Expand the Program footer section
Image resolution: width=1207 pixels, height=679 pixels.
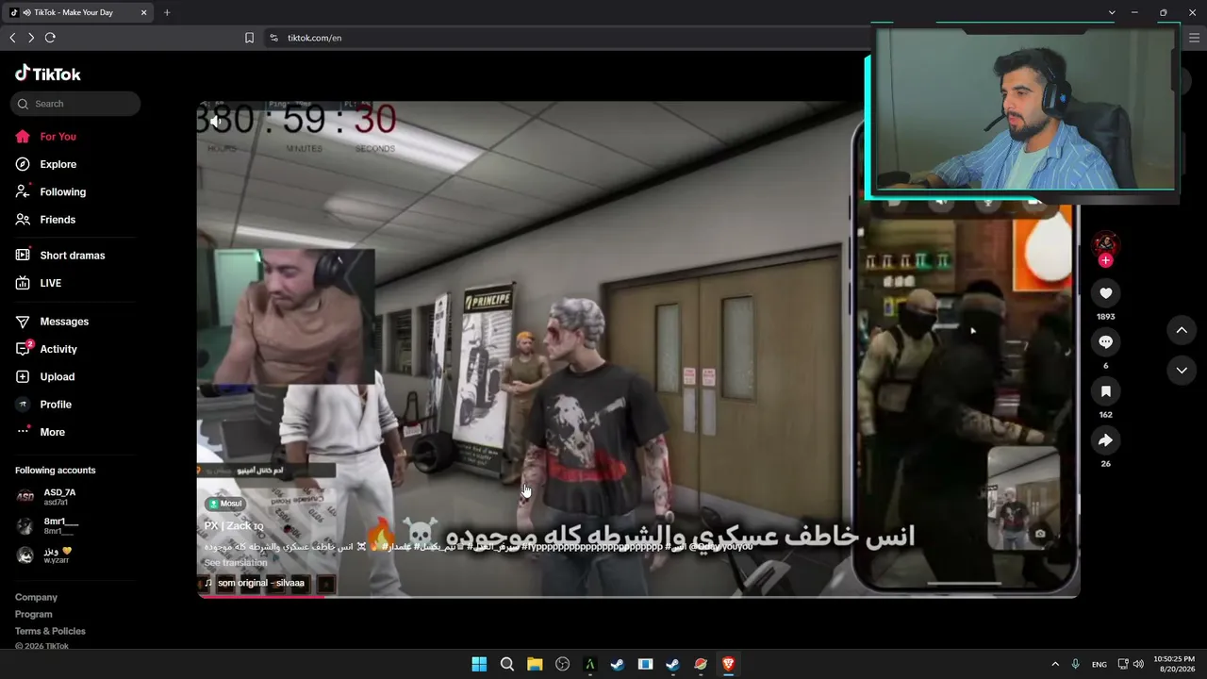click(x=34, y=614)
